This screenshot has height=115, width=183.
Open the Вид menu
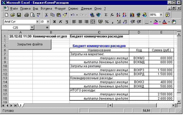click(x=35, y=9)
